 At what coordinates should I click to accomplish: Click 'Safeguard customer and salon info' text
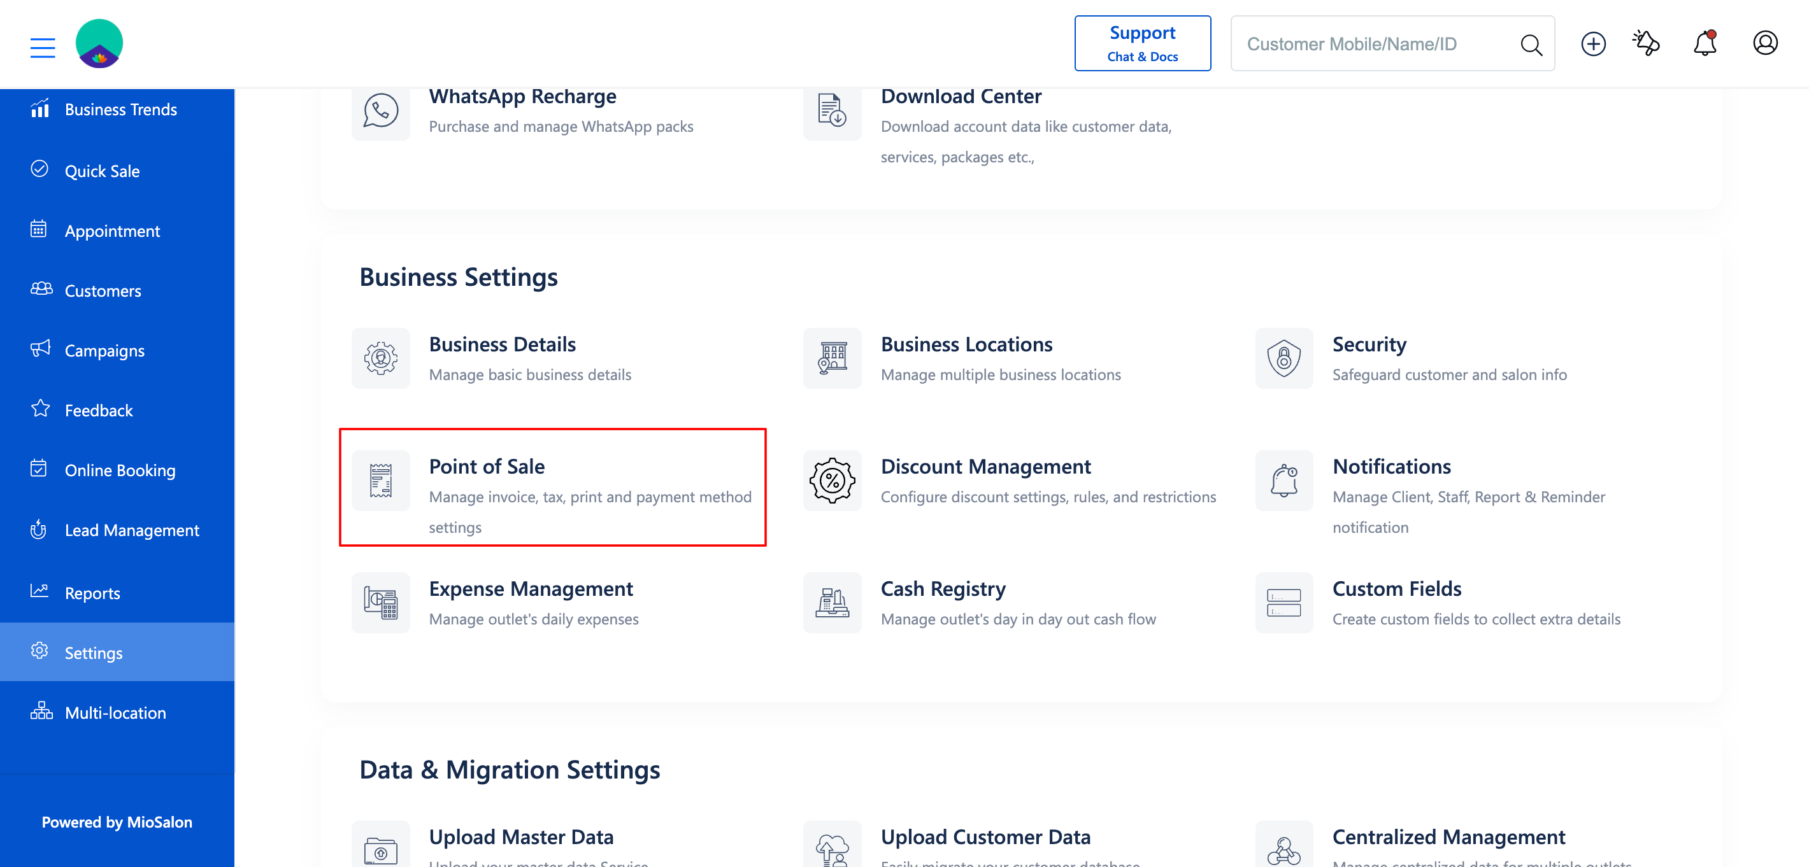(1450, 375)
